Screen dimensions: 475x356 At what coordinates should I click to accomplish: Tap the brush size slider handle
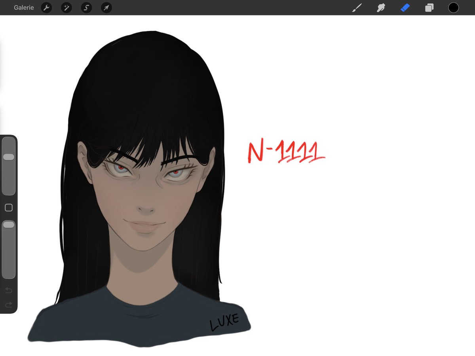click(9, 157)
